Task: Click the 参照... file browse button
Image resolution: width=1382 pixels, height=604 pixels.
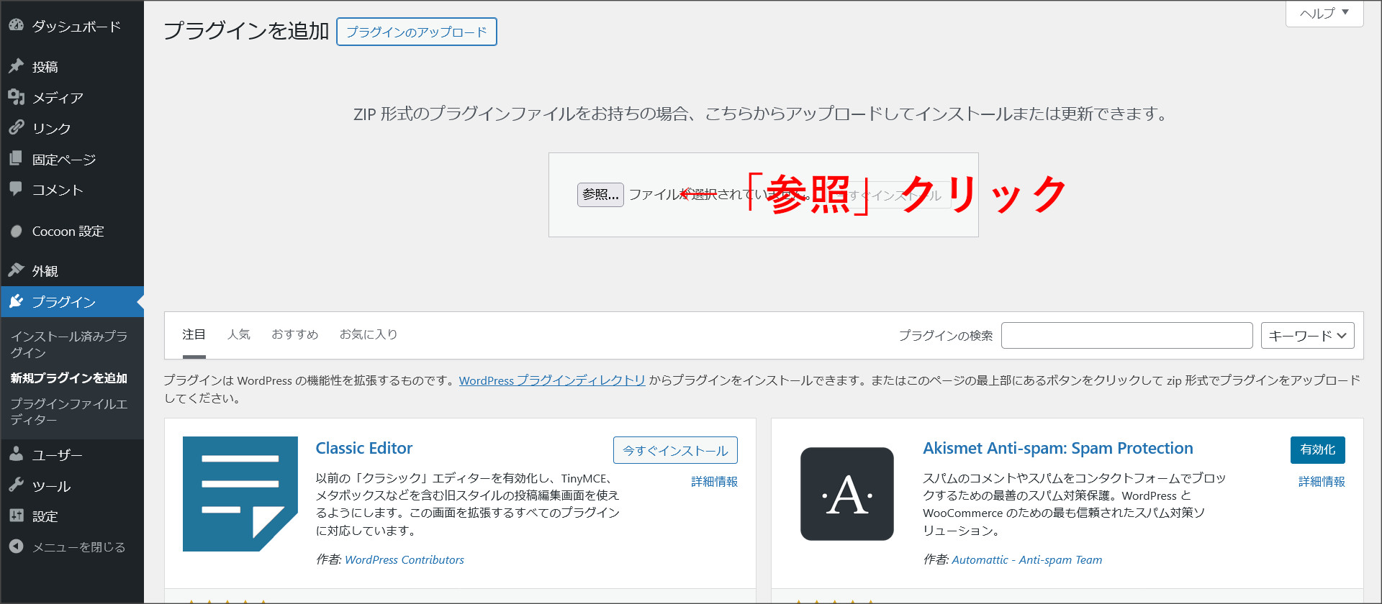Action: tap(600, 195)
